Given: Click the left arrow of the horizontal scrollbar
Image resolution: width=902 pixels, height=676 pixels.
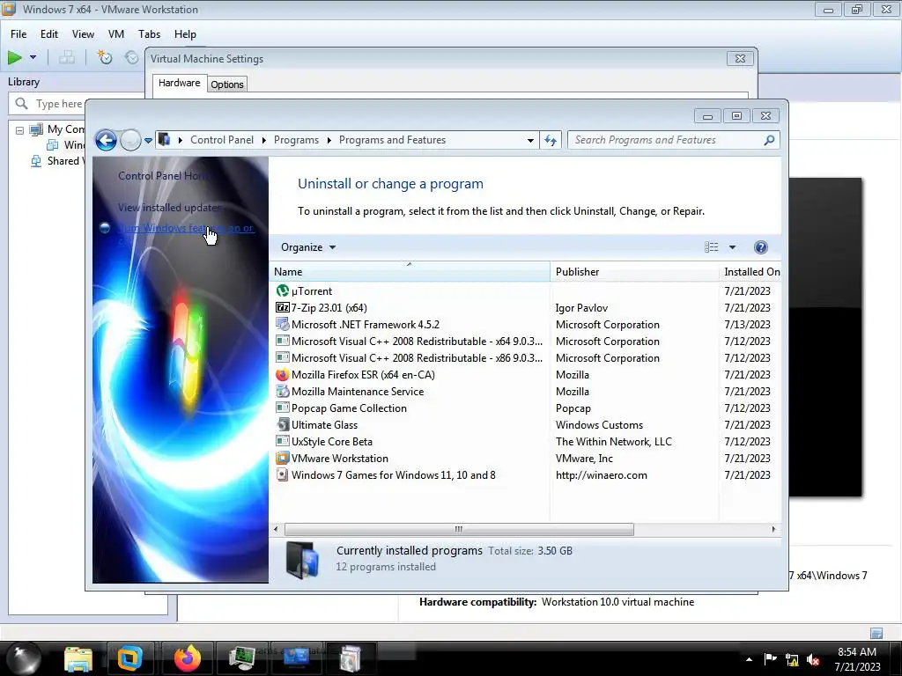Looking at the screenshot, I should pyautogui.click(x=276, y=529).
